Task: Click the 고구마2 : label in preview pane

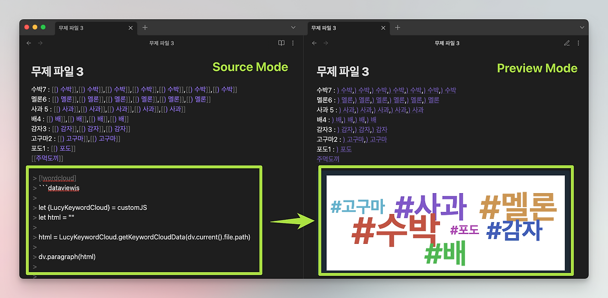Action: tap(329, 140)
